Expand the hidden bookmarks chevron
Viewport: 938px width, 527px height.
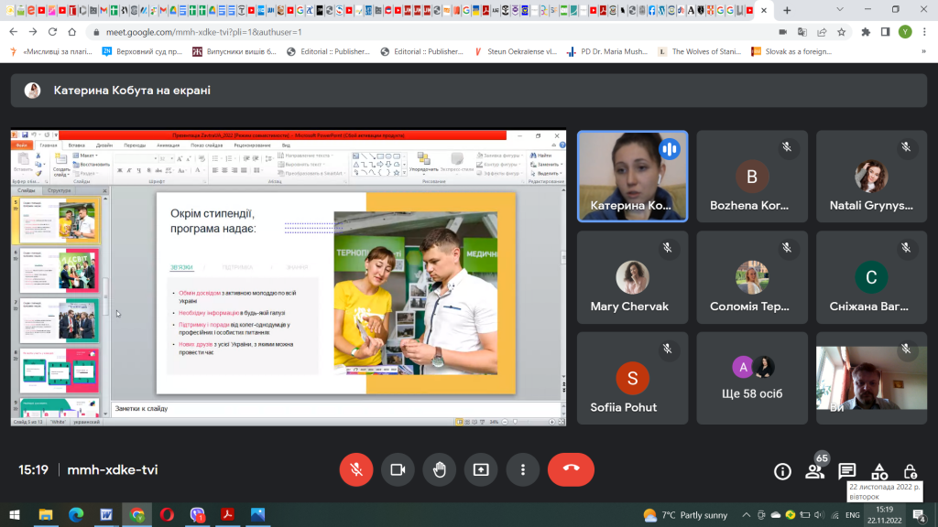[x=923, y=51]
